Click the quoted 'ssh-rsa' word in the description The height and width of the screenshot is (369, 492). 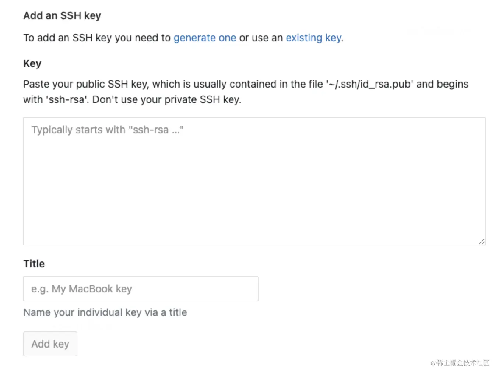[x=67, y=100]
